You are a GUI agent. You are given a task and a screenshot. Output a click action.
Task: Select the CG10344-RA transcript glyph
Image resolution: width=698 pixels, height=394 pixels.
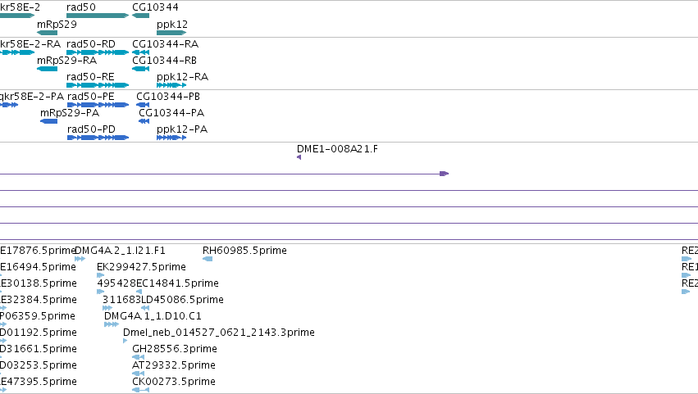click(141, 52)
